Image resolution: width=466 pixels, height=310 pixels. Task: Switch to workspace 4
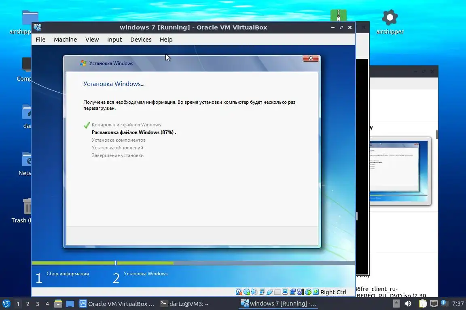(47, 304)
